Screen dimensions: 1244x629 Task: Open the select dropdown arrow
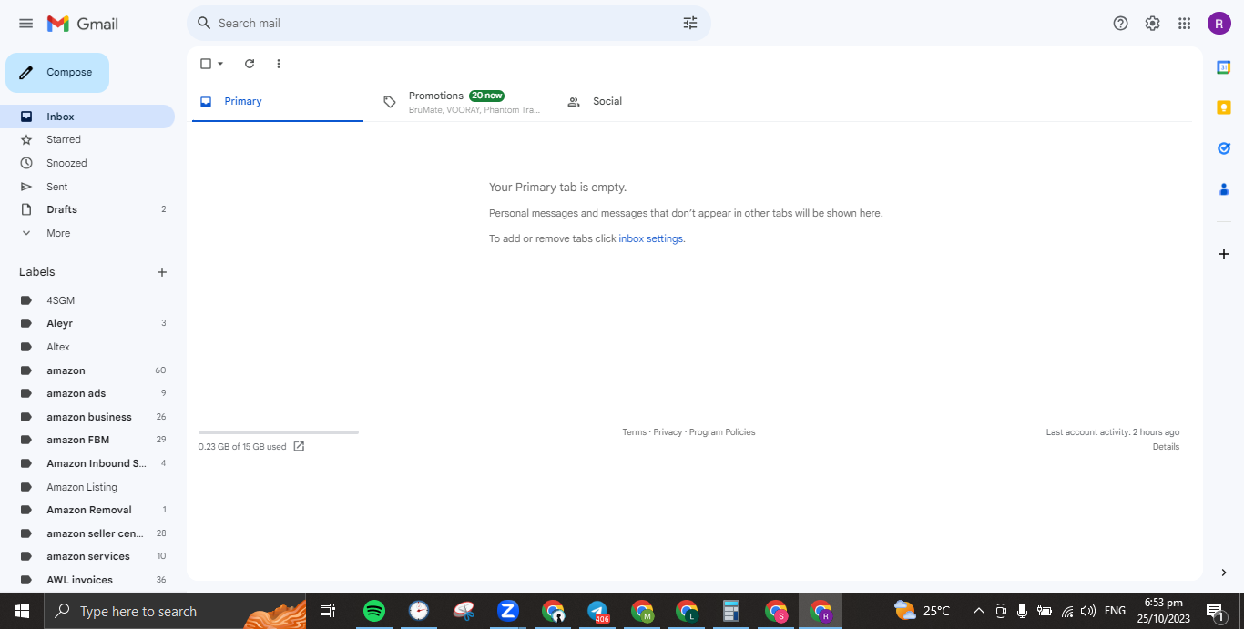(x=220, y=64)
